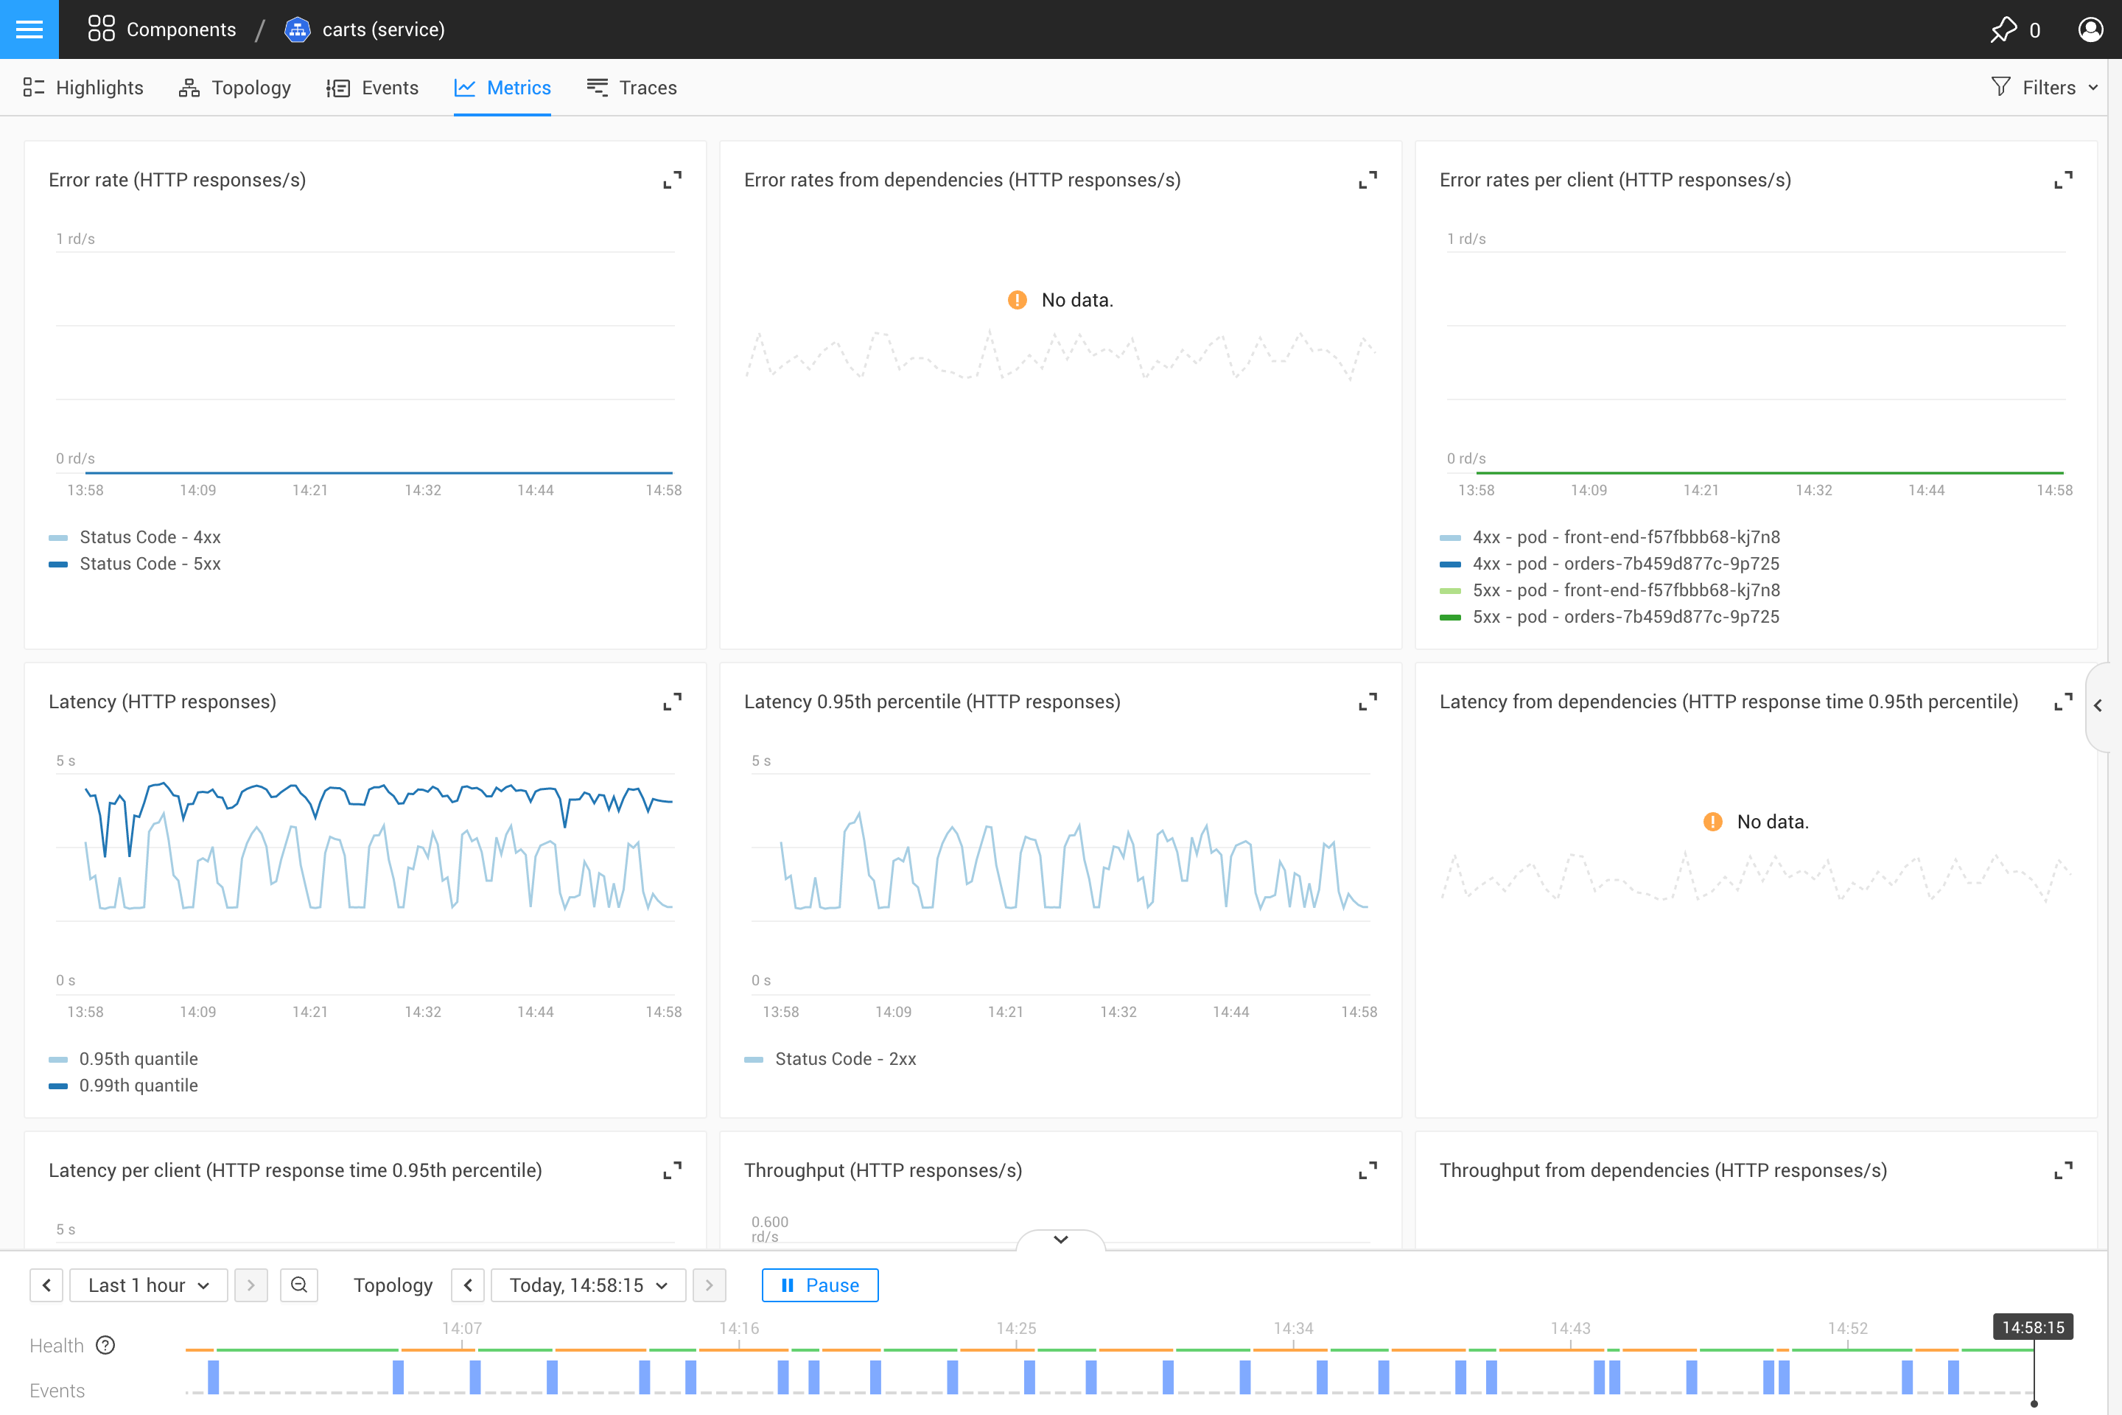Screen dimensions: 2122x1415
Task: Open the hamburger navigation menu
Action: 29,29
